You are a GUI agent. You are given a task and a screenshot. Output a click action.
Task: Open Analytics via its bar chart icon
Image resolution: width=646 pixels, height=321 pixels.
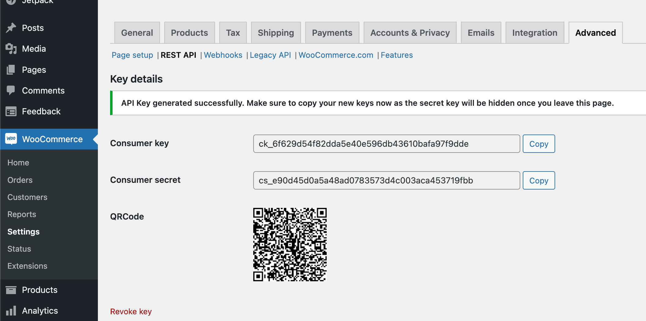pyautogui.click(x=11, y=311)
